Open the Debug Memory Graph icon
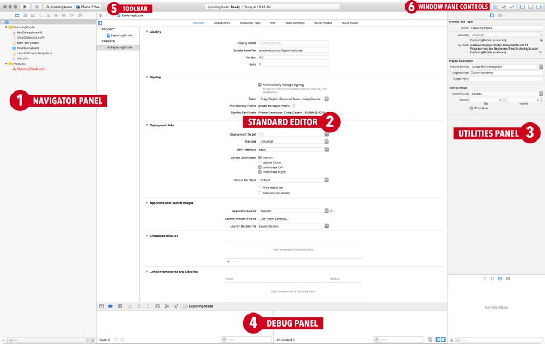545x344 pixels. [167, 306]
